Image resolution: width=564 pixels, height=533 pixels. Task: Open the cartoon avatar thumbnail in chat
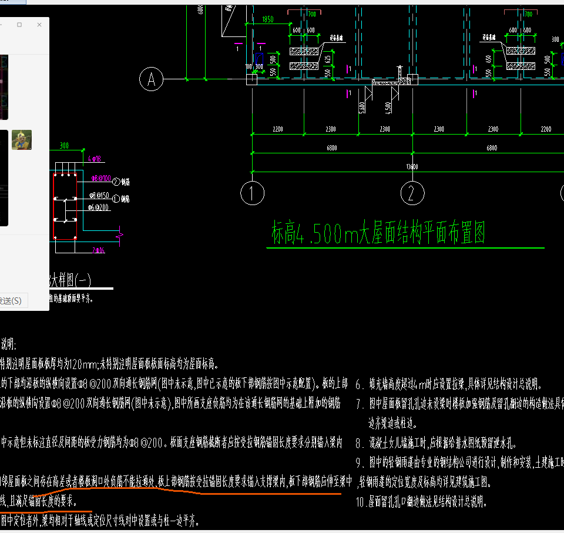click(22, 140)
